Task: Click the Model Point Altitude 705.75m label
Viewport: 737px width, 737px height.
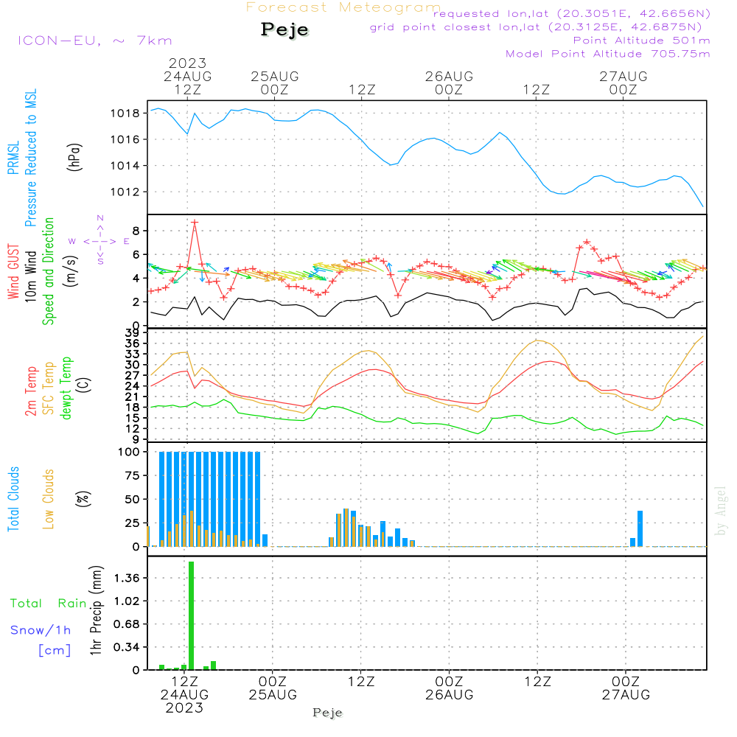Action: click(x=607, y=54)
